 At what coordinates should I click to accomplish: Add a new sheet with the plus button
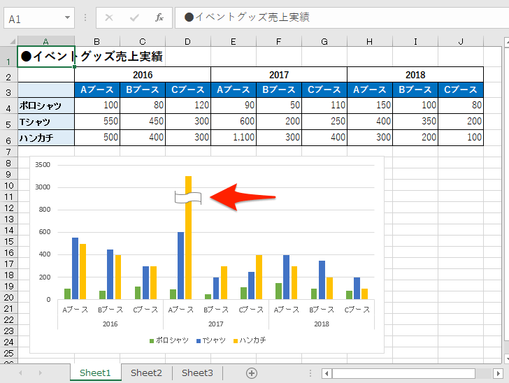point(252,373)
